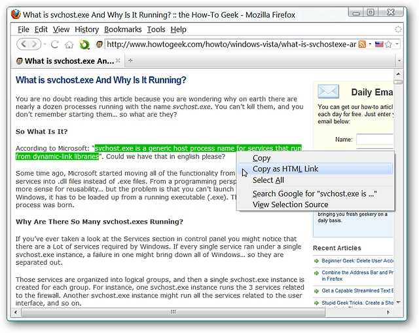Choose Copy in the context menu
419x333 pixels.
(316, 158)
